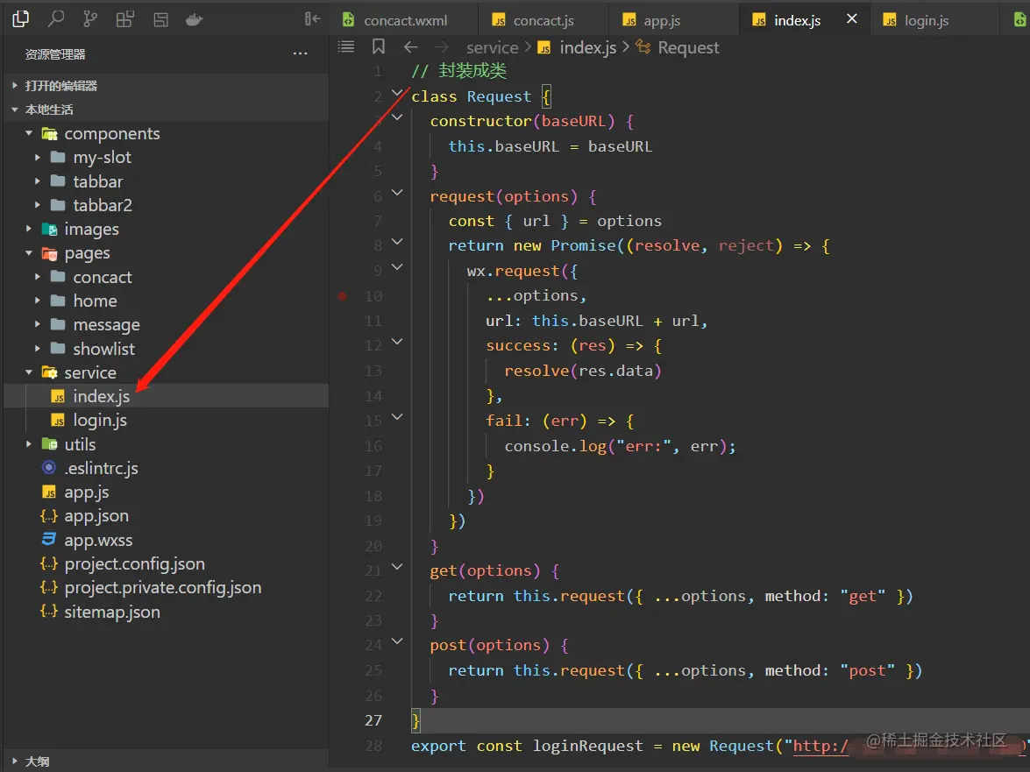This screenshot has height=772, width=1030.
Task: Collapse the service folder
Action: 164,372
